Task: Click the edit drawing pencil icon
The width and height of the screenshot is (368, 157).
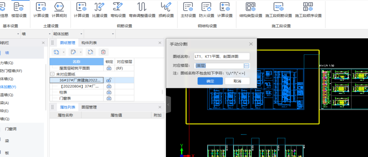Action: tap(73, 52)
